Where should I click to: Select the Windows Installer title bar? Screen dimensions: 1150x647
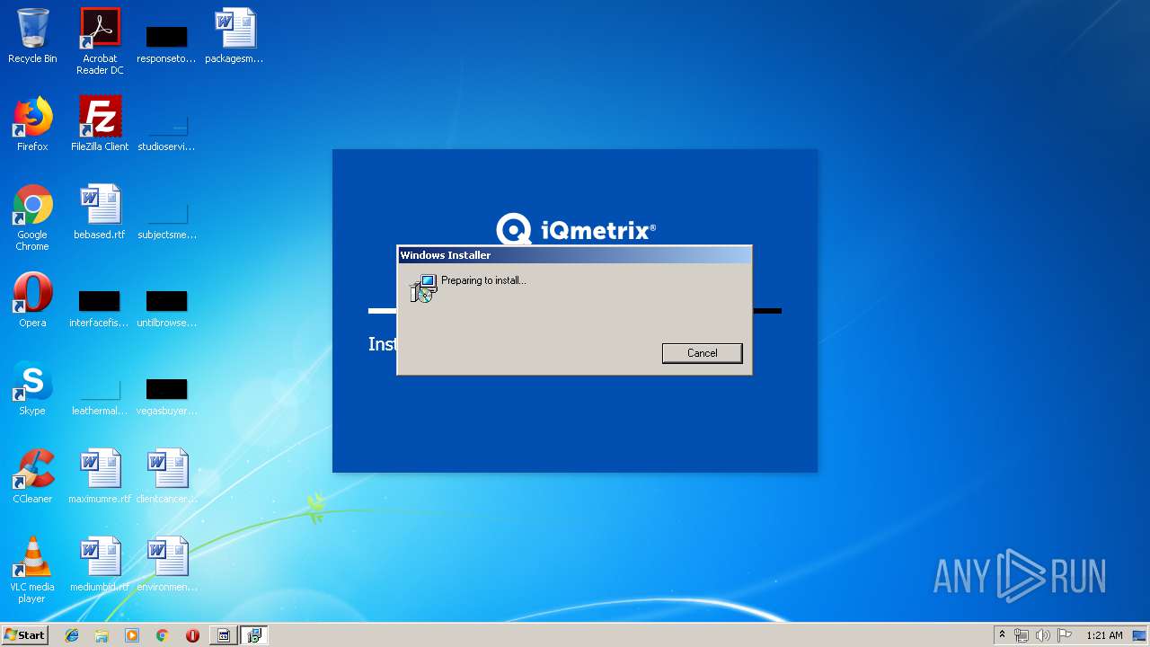[574, 255]
